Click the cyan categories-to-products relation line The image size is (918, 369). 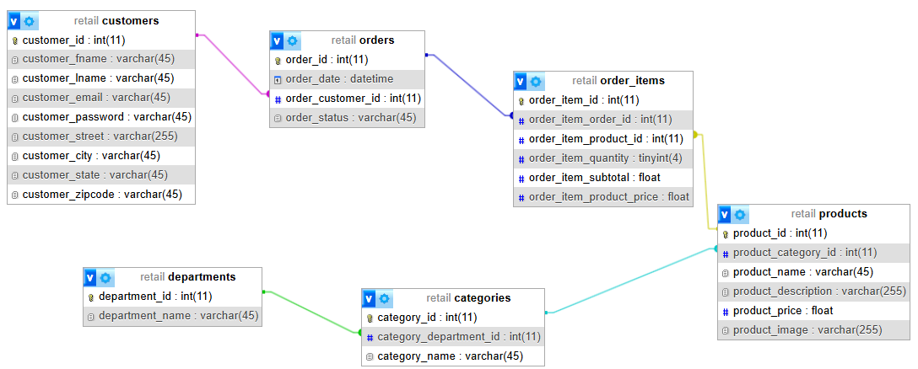point(632,281)
